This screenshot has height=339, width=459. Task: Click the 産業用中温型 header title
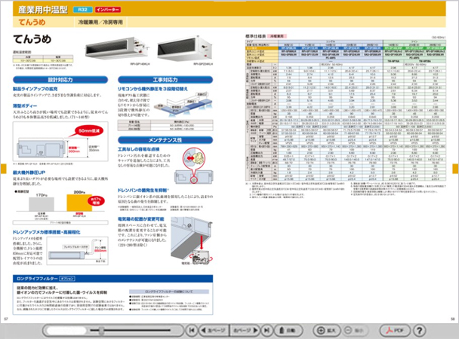pos(43,10)
